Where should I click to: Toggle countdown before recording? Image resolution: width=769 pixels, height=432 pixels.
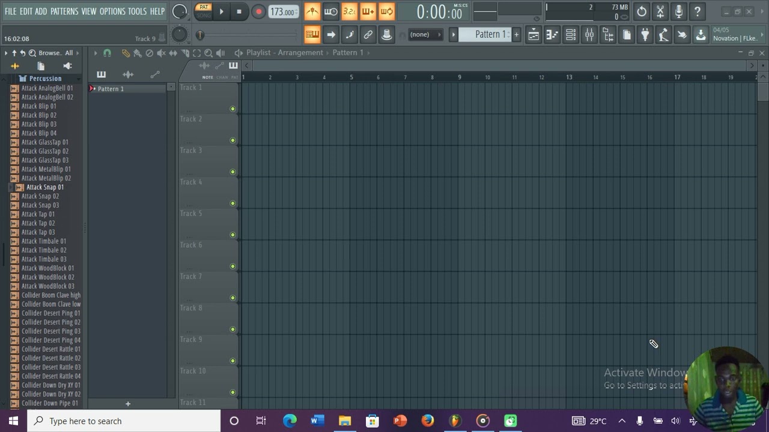350,11
